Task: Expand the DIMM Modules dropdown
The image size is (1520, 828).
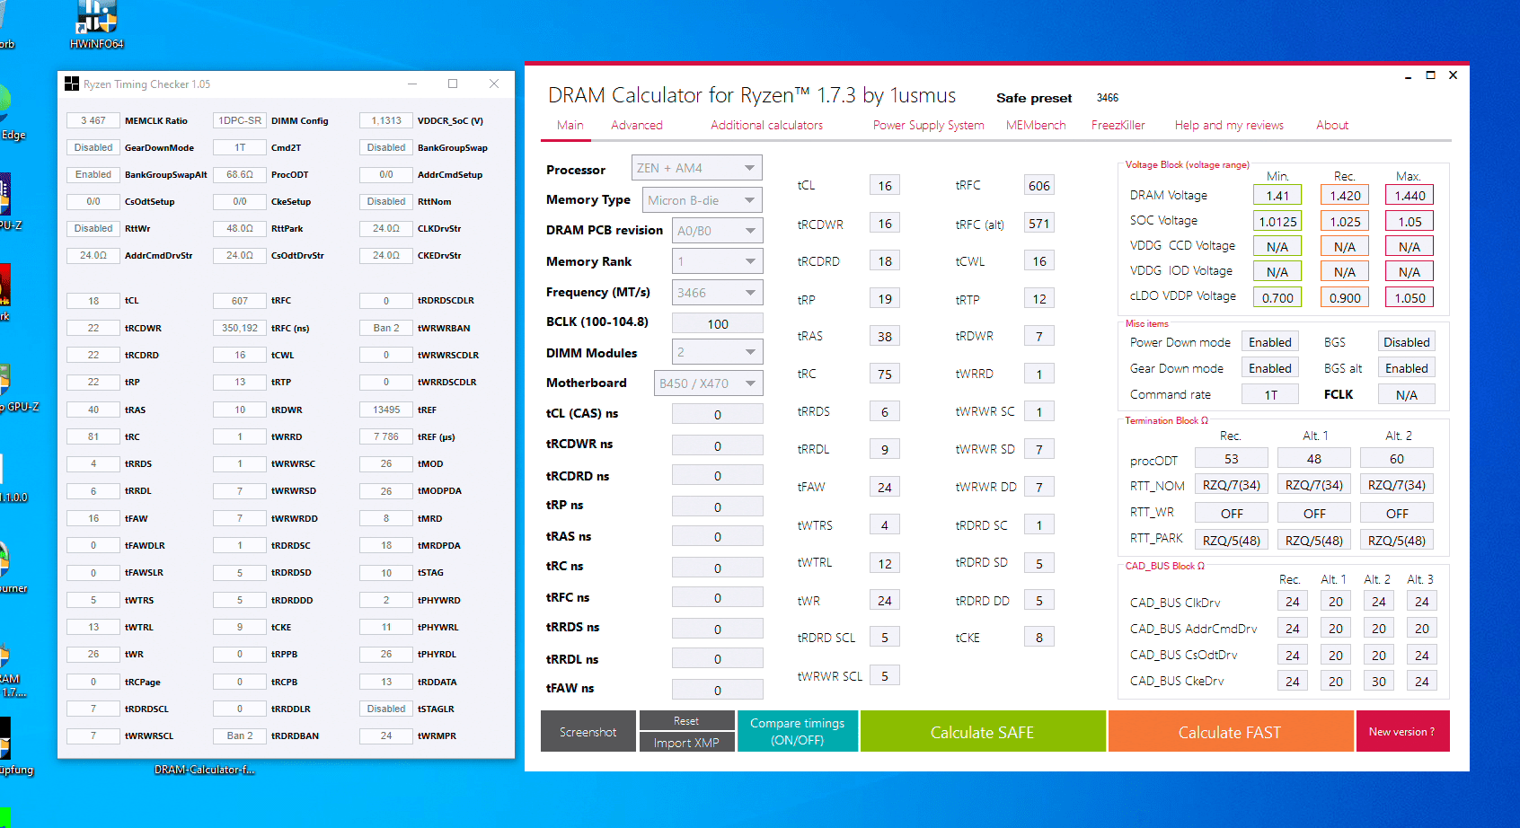Action: pos(717,352)
